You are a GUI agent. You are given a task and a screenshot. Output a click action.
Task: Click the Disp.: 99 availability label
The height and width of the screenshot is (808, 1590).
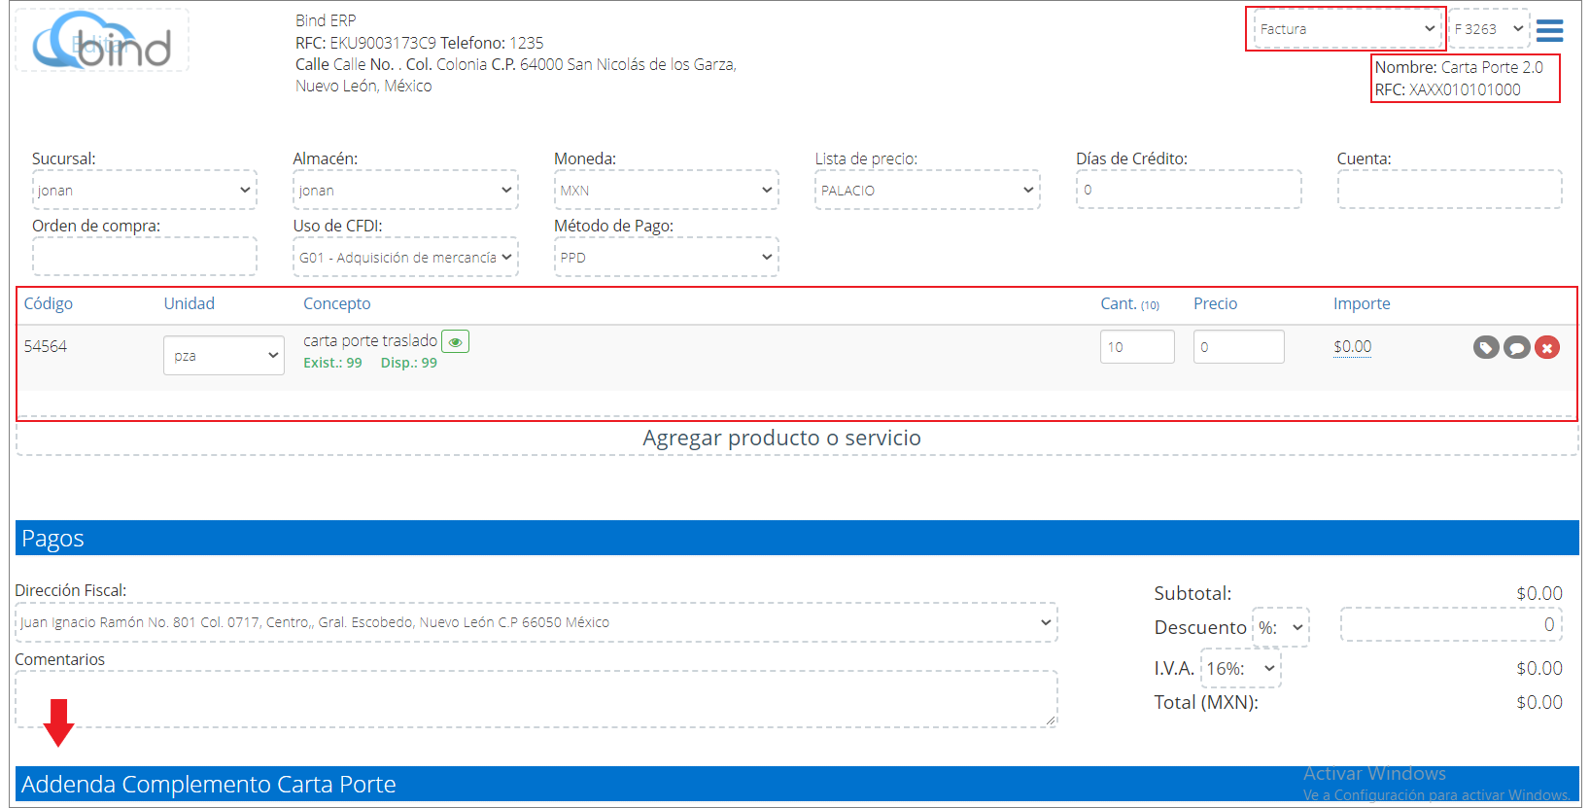click(409, 363)
